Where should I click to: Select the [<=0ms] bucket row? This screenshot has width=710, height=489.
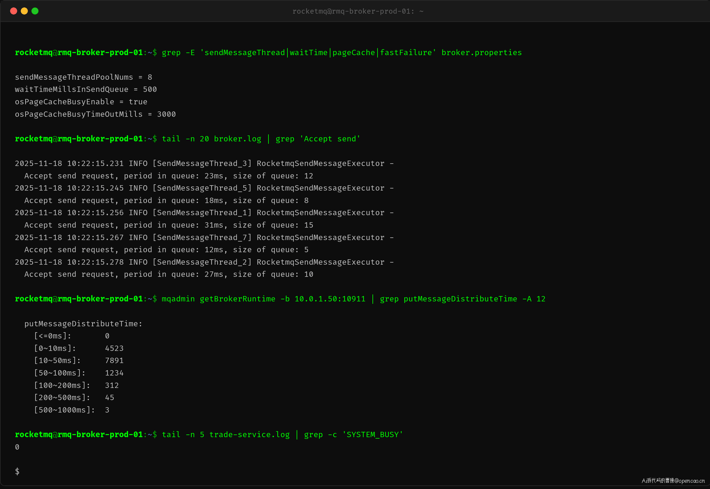coord(72,336)
